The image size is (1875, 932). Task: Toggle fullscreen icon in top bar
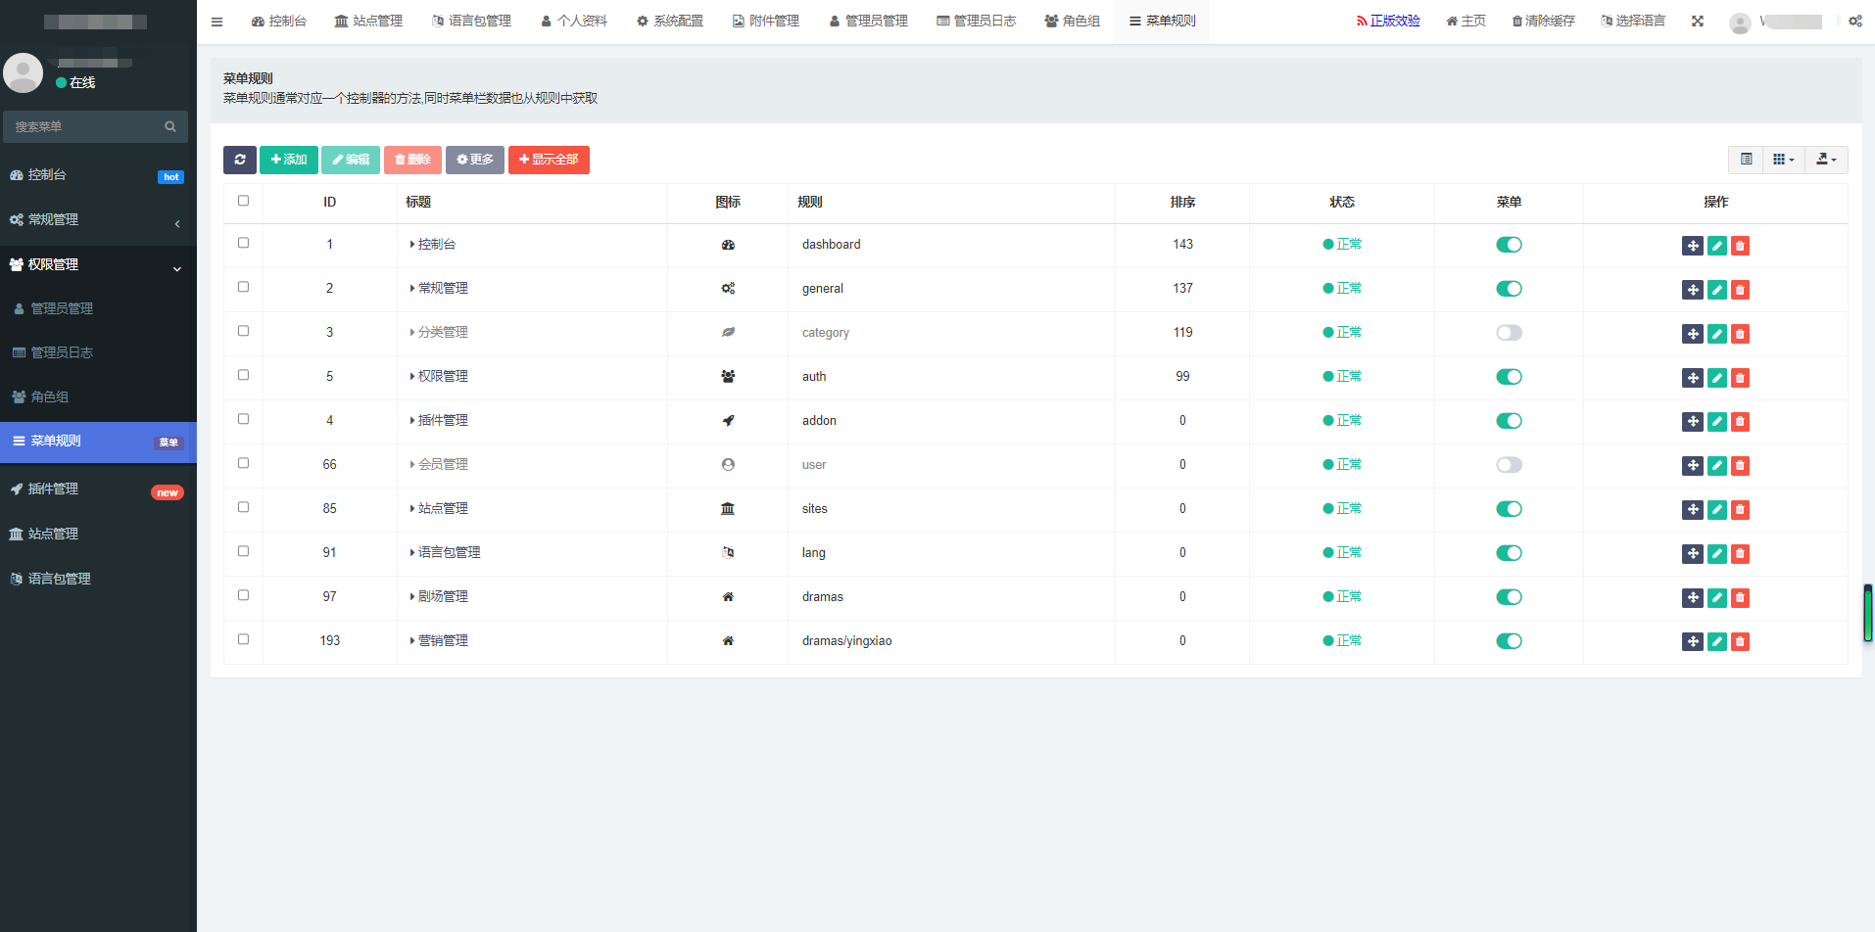[x=1697, y=22]
